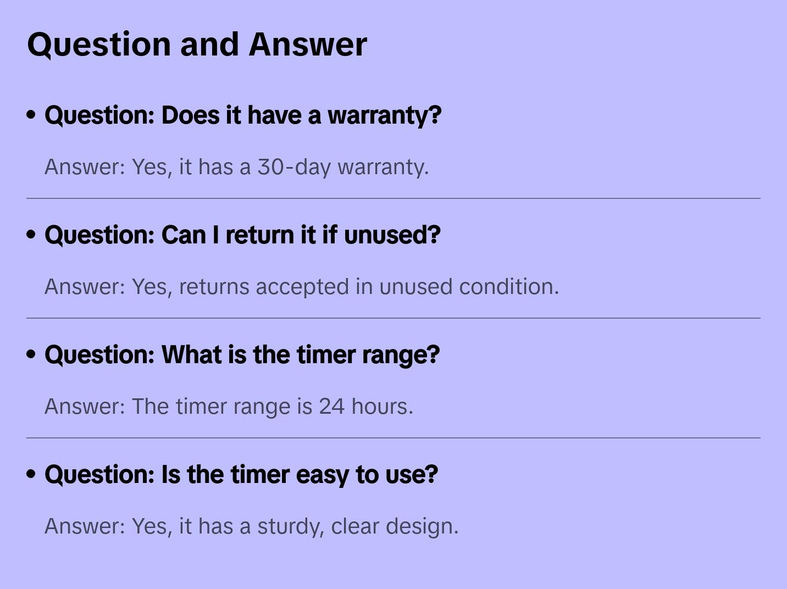Click the bullet beside the return question
The height and width of the screenshot is (589, 787).
point(31,235)
